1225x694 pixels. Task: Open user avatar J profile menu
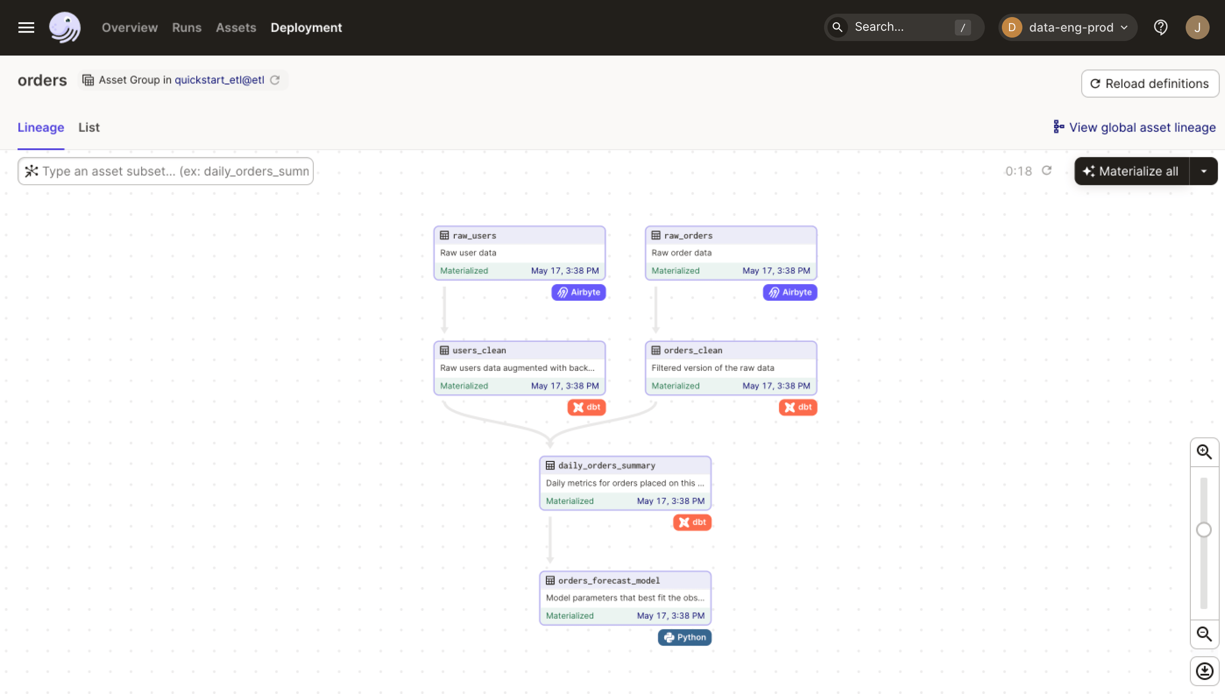[1197, 28]
